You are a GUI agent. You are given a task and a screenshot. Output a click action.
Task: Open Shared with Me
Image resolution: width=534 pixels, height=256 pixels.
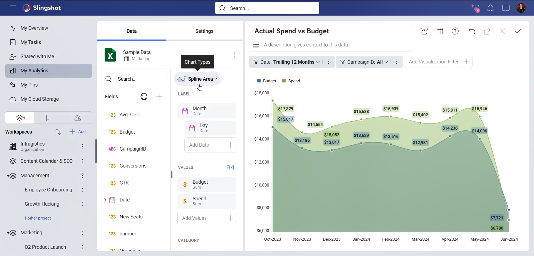49,56
